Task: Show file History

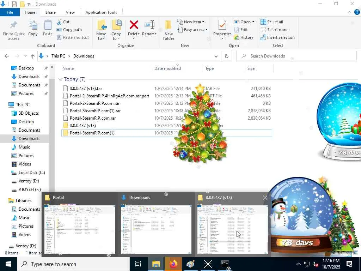Action: click(244, 37)
